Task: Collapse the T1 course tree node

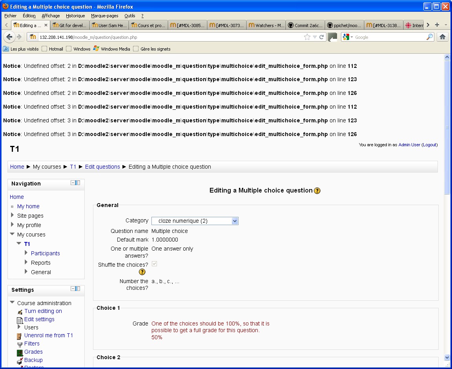Action: 19,244
